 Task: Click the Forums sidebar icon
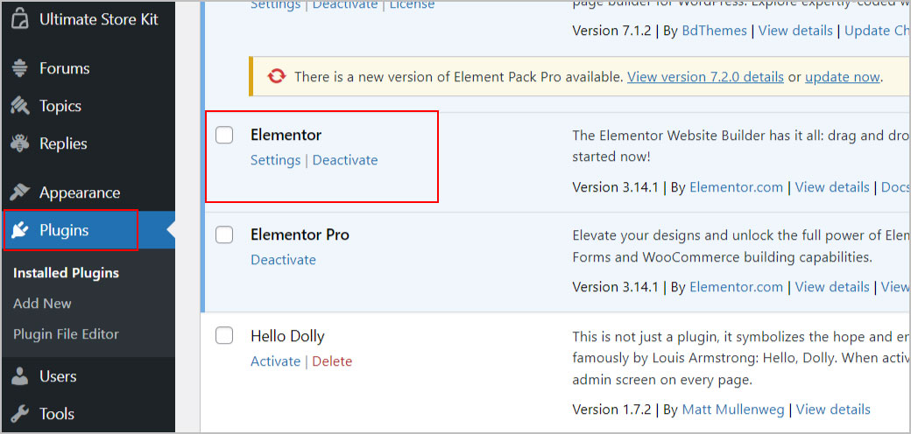(x=19, y=68)
